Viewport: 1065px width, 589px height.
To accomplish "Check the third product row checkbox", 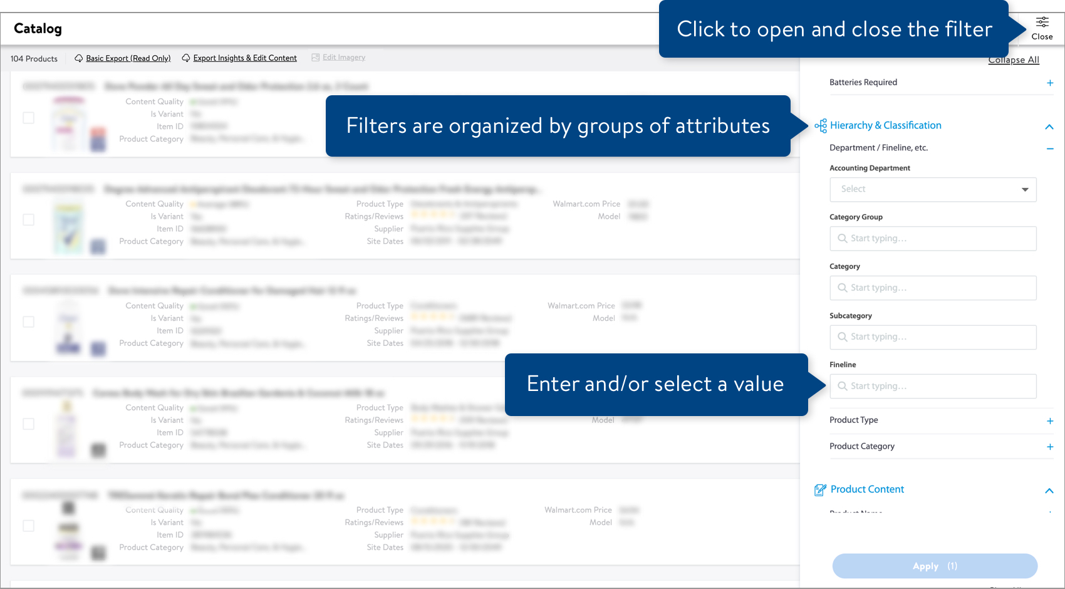I will pos(29,322).
